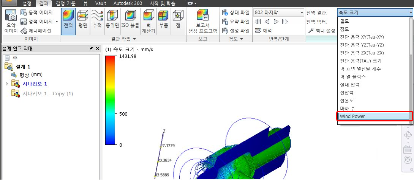Select 설계 1 in the tree
Screen dimensions: 414x180
click(x=17, y=67)
